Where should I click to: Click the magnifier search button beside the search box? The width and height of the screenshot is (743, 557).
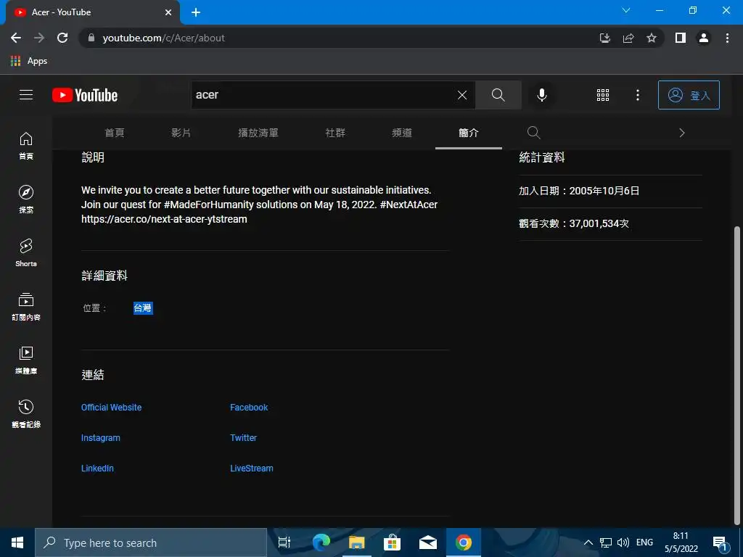click(x=498, y=95)
